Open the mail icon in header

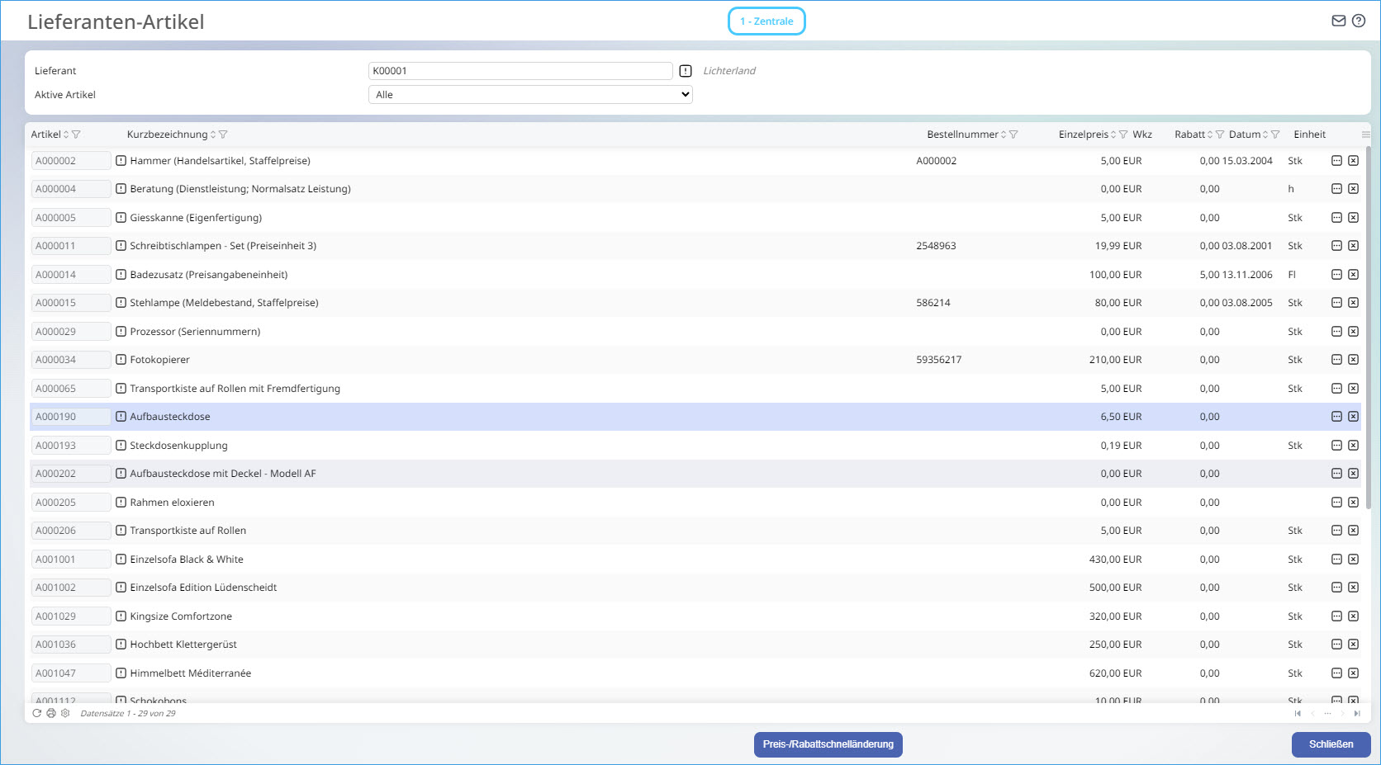[x=1338, y=21]
